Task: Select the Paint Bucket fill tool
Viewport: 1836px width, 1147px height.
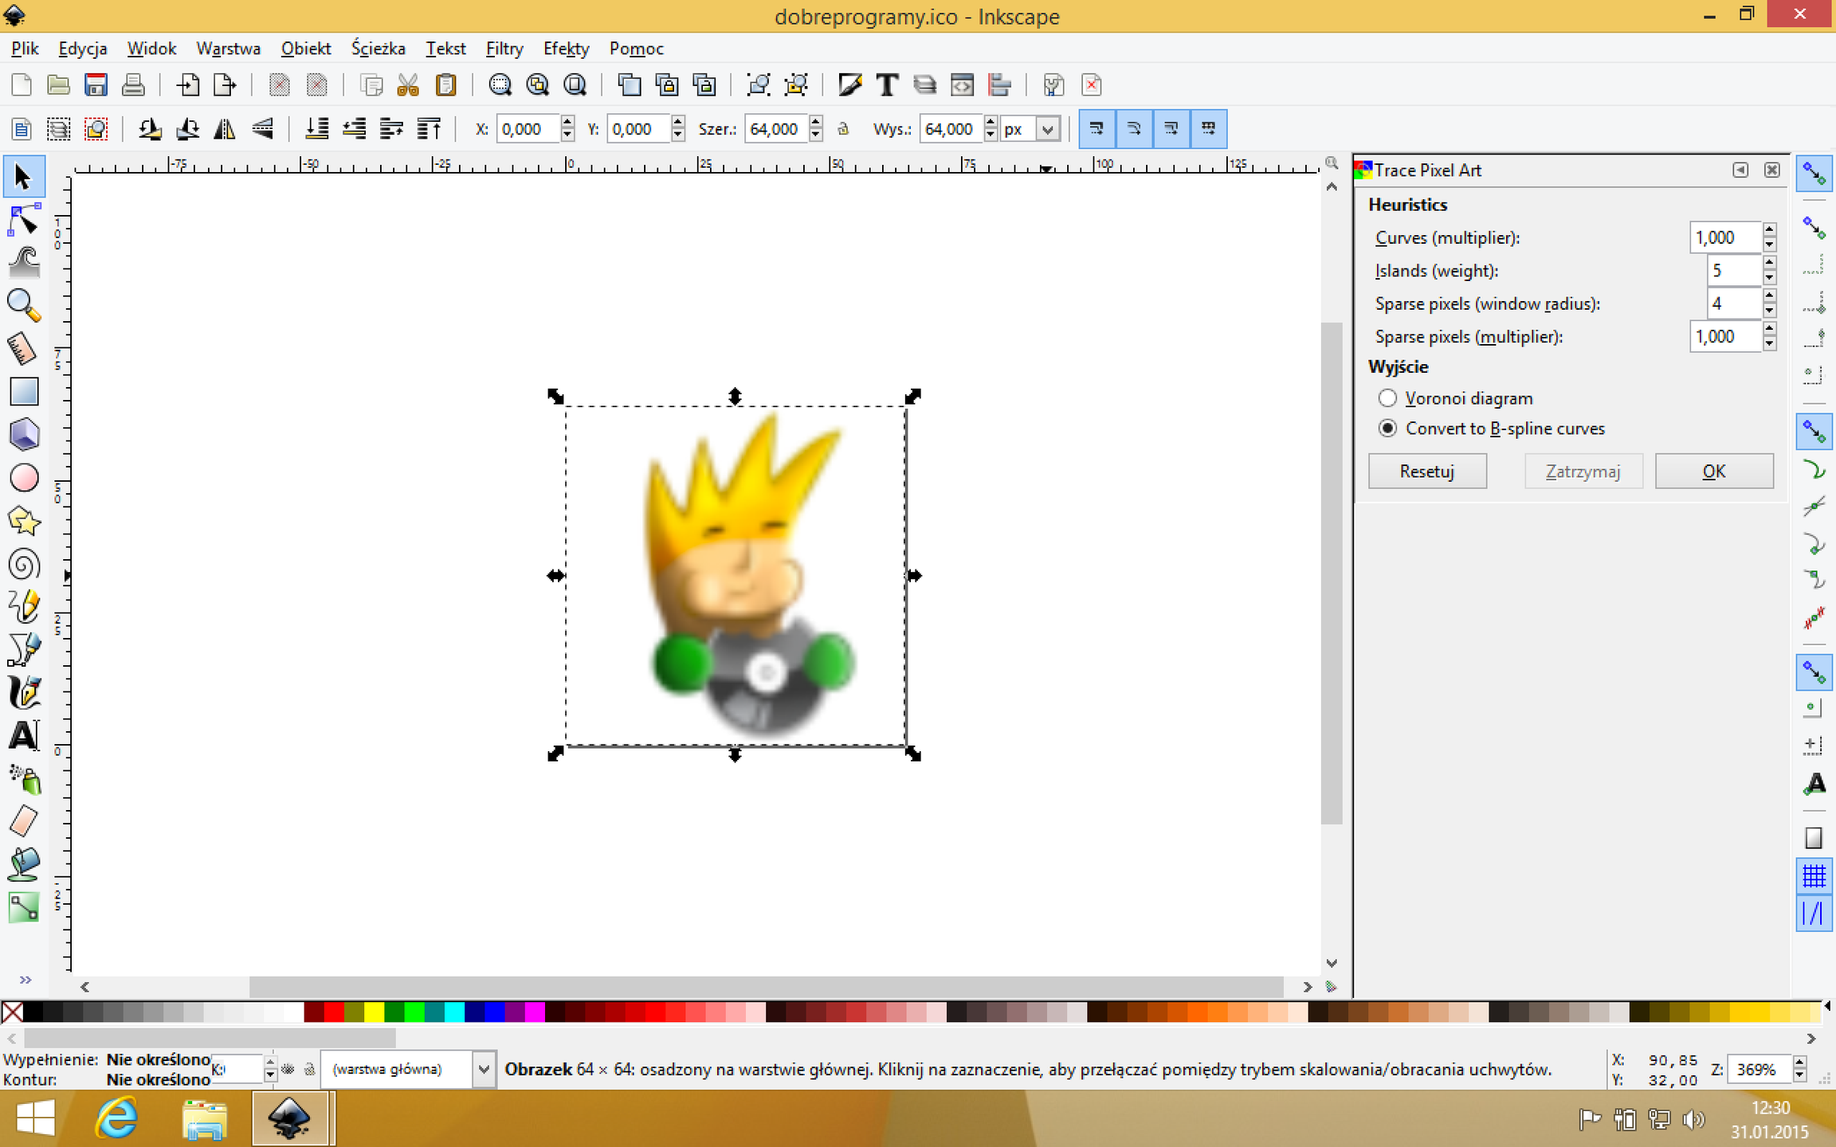Action: point(24,865)
